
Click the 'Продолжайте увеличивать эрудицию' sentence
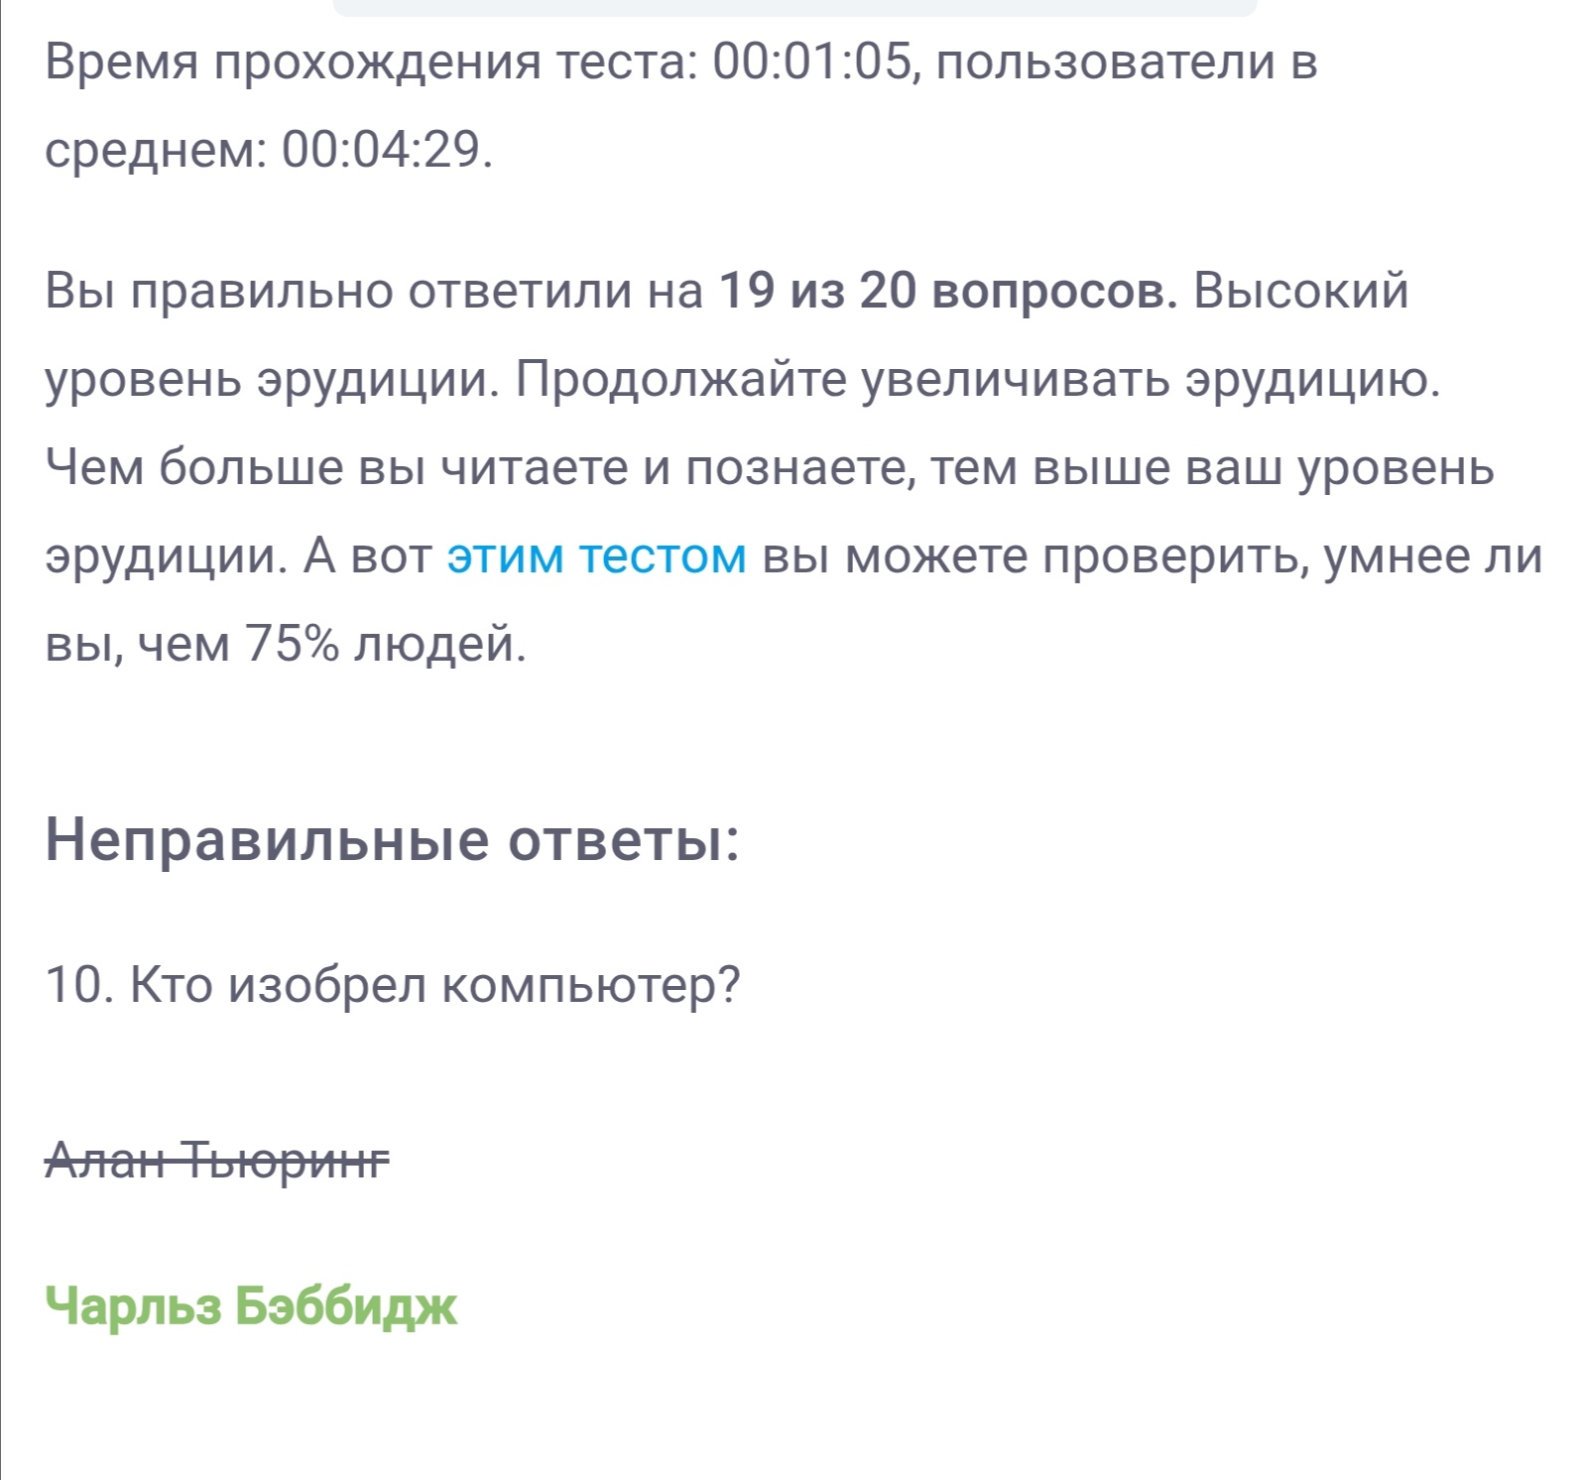click(977, 380)
